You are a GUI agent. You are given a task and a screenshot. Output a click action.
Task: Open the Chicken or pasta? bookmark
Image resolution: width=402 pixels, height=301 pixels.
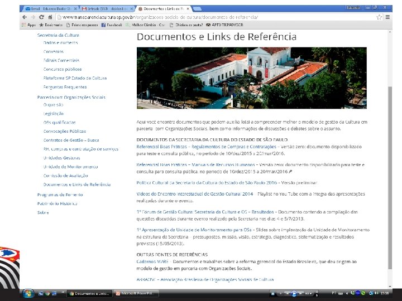pos(186,25)
